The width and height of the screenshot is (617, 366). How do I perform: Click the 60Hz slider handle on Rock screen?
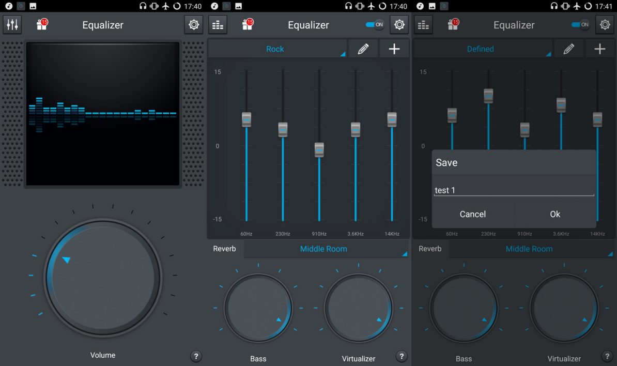(x=246, y=119)
